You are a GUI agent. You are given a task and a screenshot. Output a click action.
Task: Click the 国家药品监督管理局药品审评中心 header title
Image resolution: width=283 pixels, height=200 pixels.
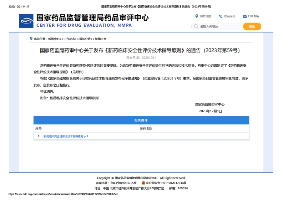(92, 18)
